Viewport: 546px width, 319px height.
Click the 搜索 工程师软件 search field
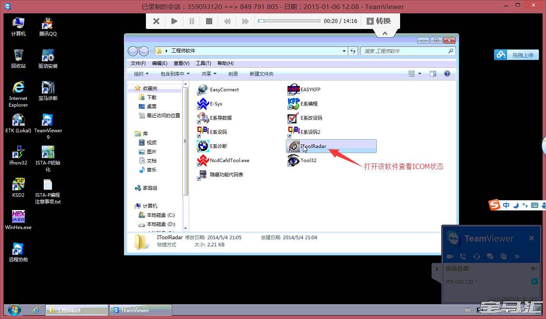[408, 51]
